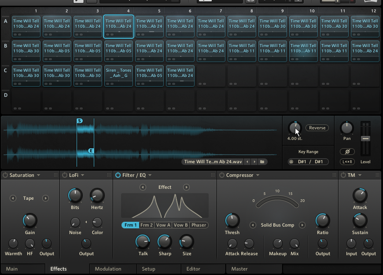Load next sample with right arrow
The image size is (383, 275).
click(x=254, y=162)
